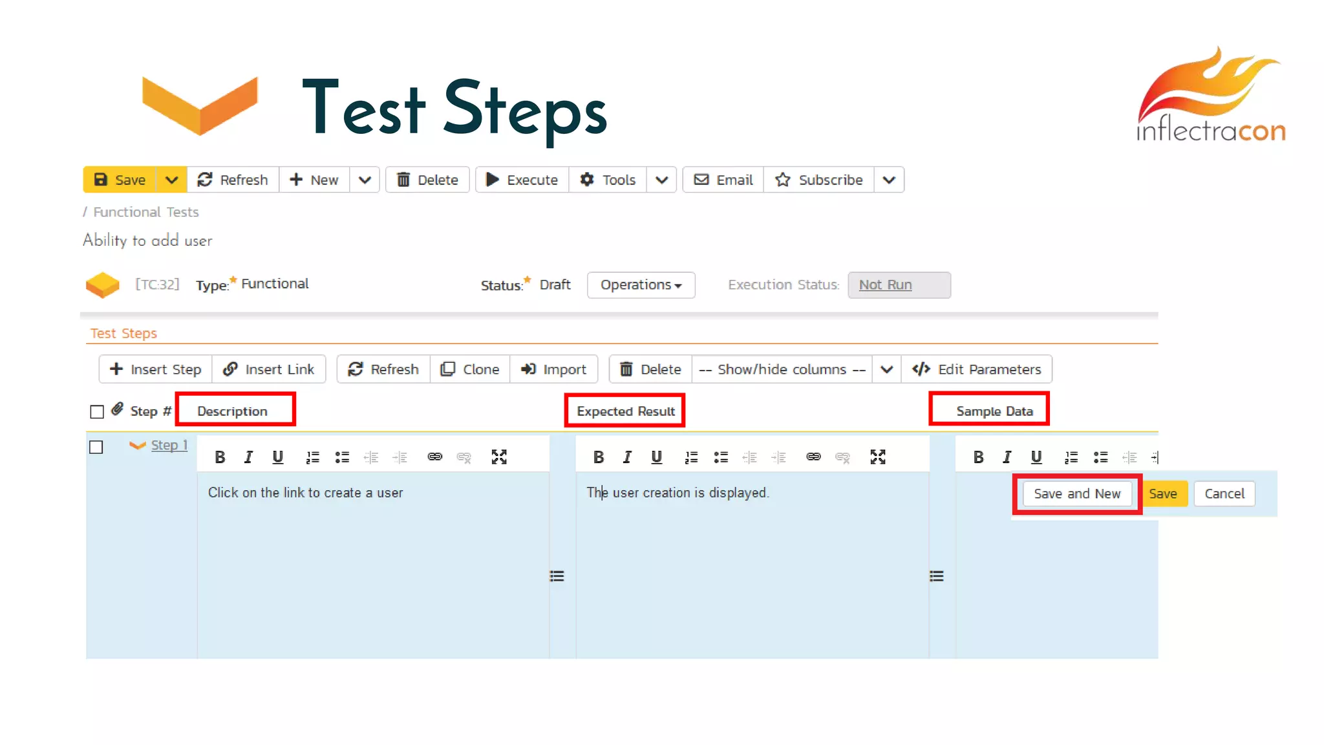
Task: Open the Save dropdown arrow
Action: pos(171,180)
